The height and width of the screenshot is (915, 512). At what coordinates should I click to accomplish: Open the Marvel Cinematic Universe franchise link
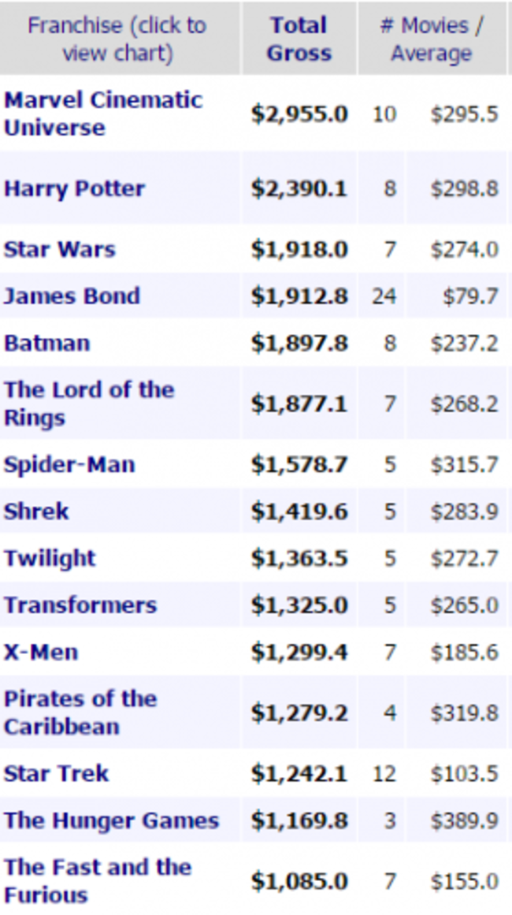[102, 113]
